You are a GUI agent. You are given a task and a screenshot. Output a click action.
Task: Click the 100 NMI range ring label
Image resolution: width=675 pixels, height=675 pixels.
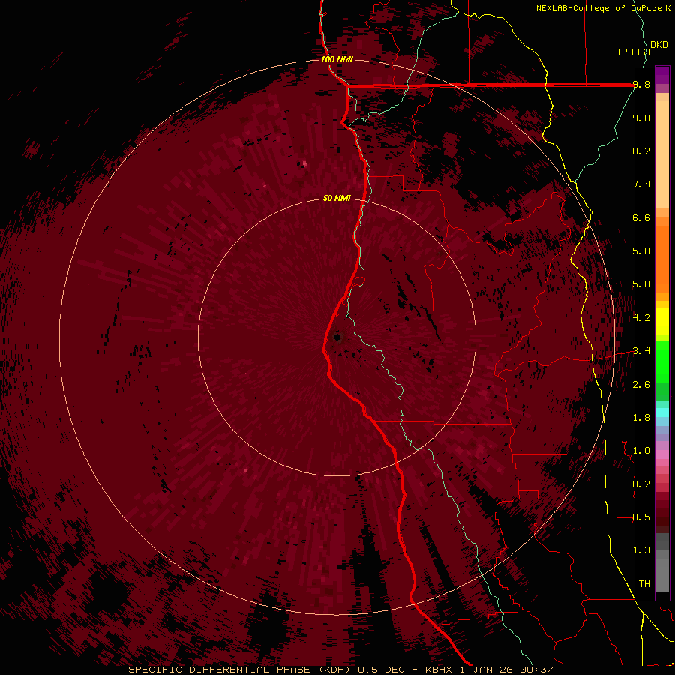pyautogui.click(x=337, y=59)
